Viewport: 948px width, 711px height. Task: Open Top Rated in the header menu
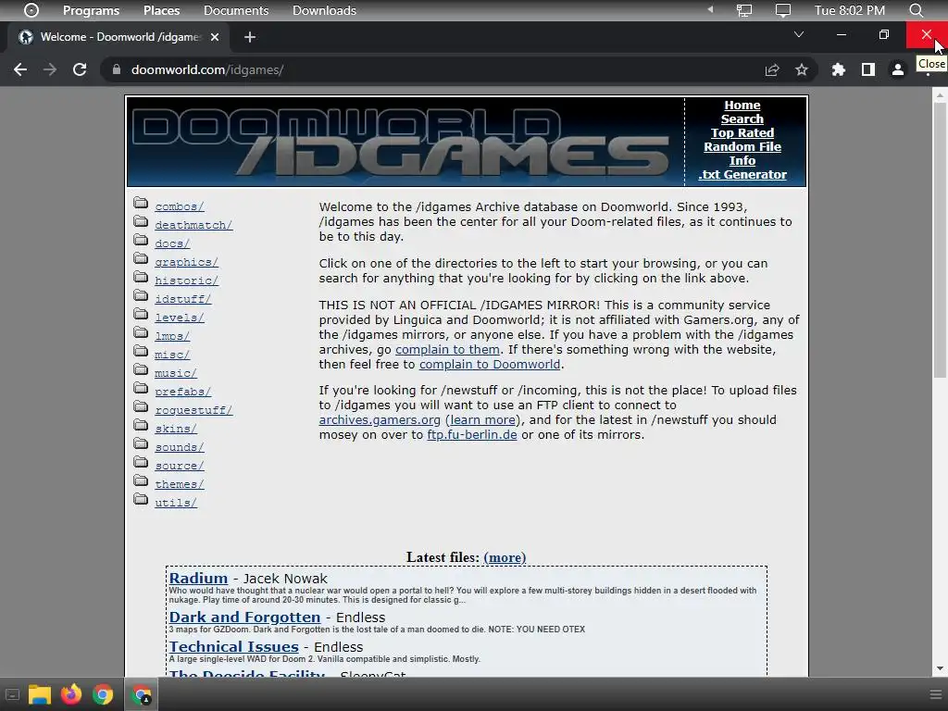(x=742, y=133)
